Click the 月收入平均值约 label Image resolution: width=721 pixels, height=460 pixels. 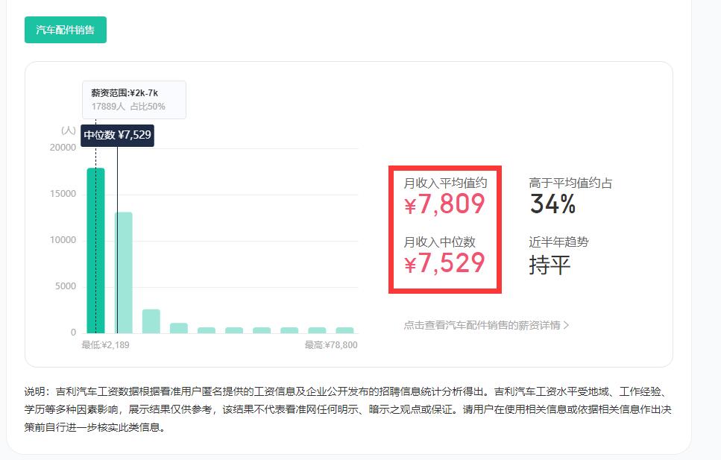[445, 183]
